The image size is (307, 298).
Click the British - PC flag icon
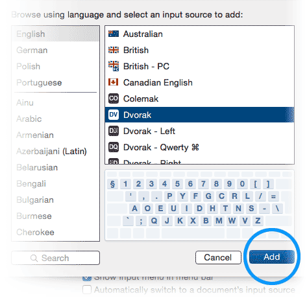[114, 66]
